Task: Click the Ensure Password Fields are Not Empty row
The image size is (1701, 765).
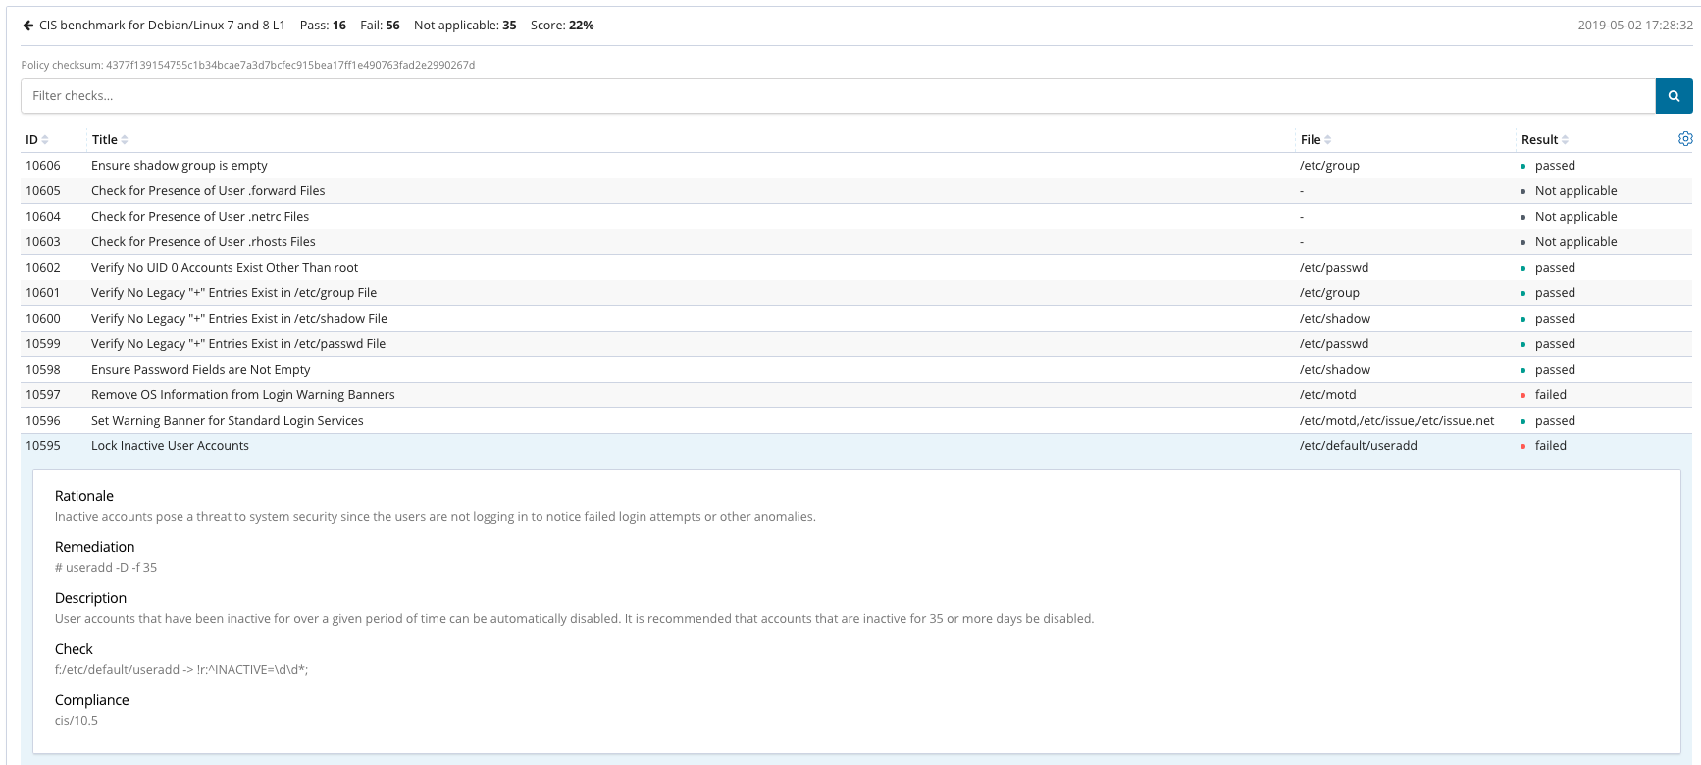Action: (x=200, y=370)
